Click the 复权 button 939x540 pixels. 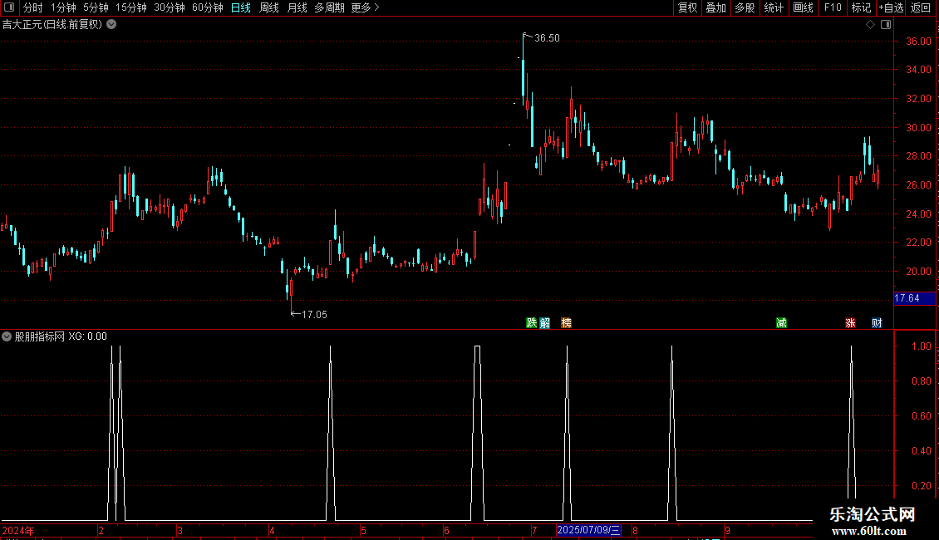[x=687, y=7]
